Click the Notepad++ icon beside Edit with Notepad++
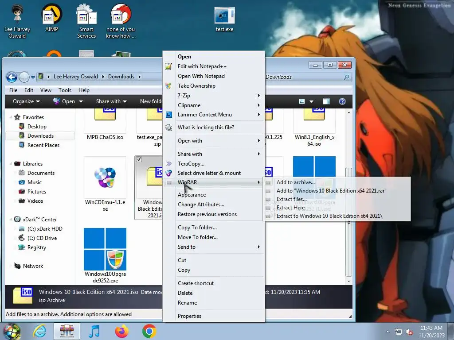Image resolution: width=454 pixels, height=340 pixels. [x=168, y=66]
